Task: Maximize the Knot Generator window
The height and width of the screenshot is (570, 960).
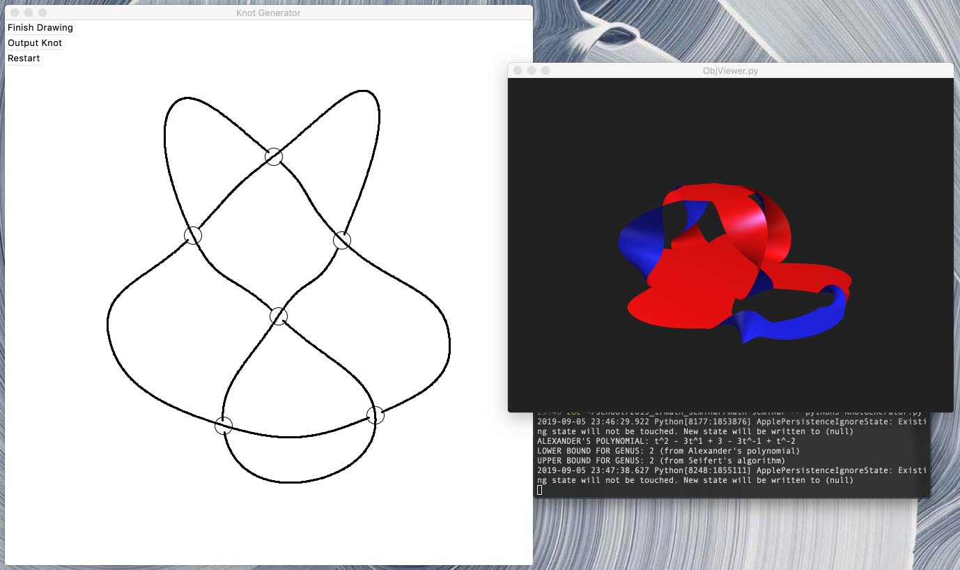Action: (x=42, y=13)
